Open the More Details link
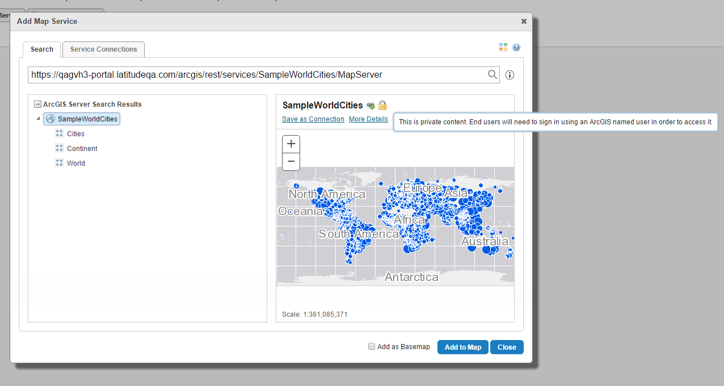This screenshot has width=724, height=386. click(x=368, y=119)
